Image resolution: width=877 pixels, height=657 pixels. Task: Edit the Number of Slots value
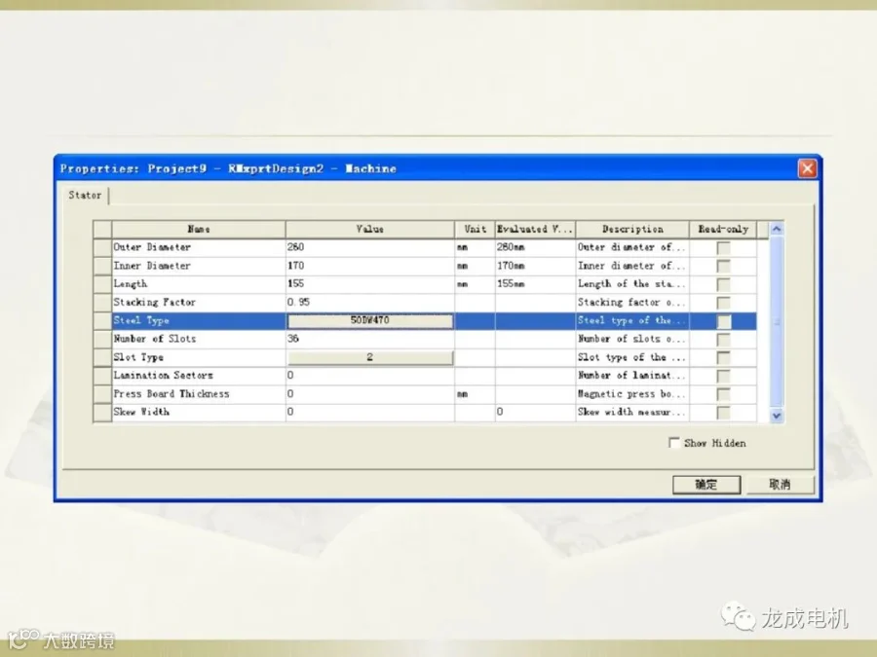click(369, 339)
